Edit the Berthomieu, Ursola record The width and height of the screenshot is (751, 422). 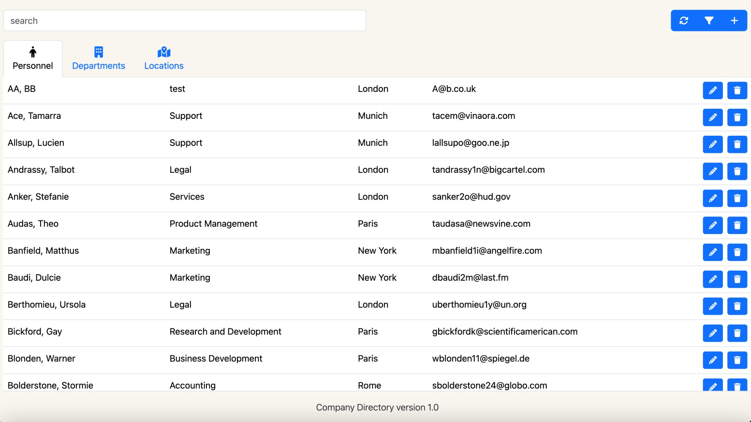(712, 306)
